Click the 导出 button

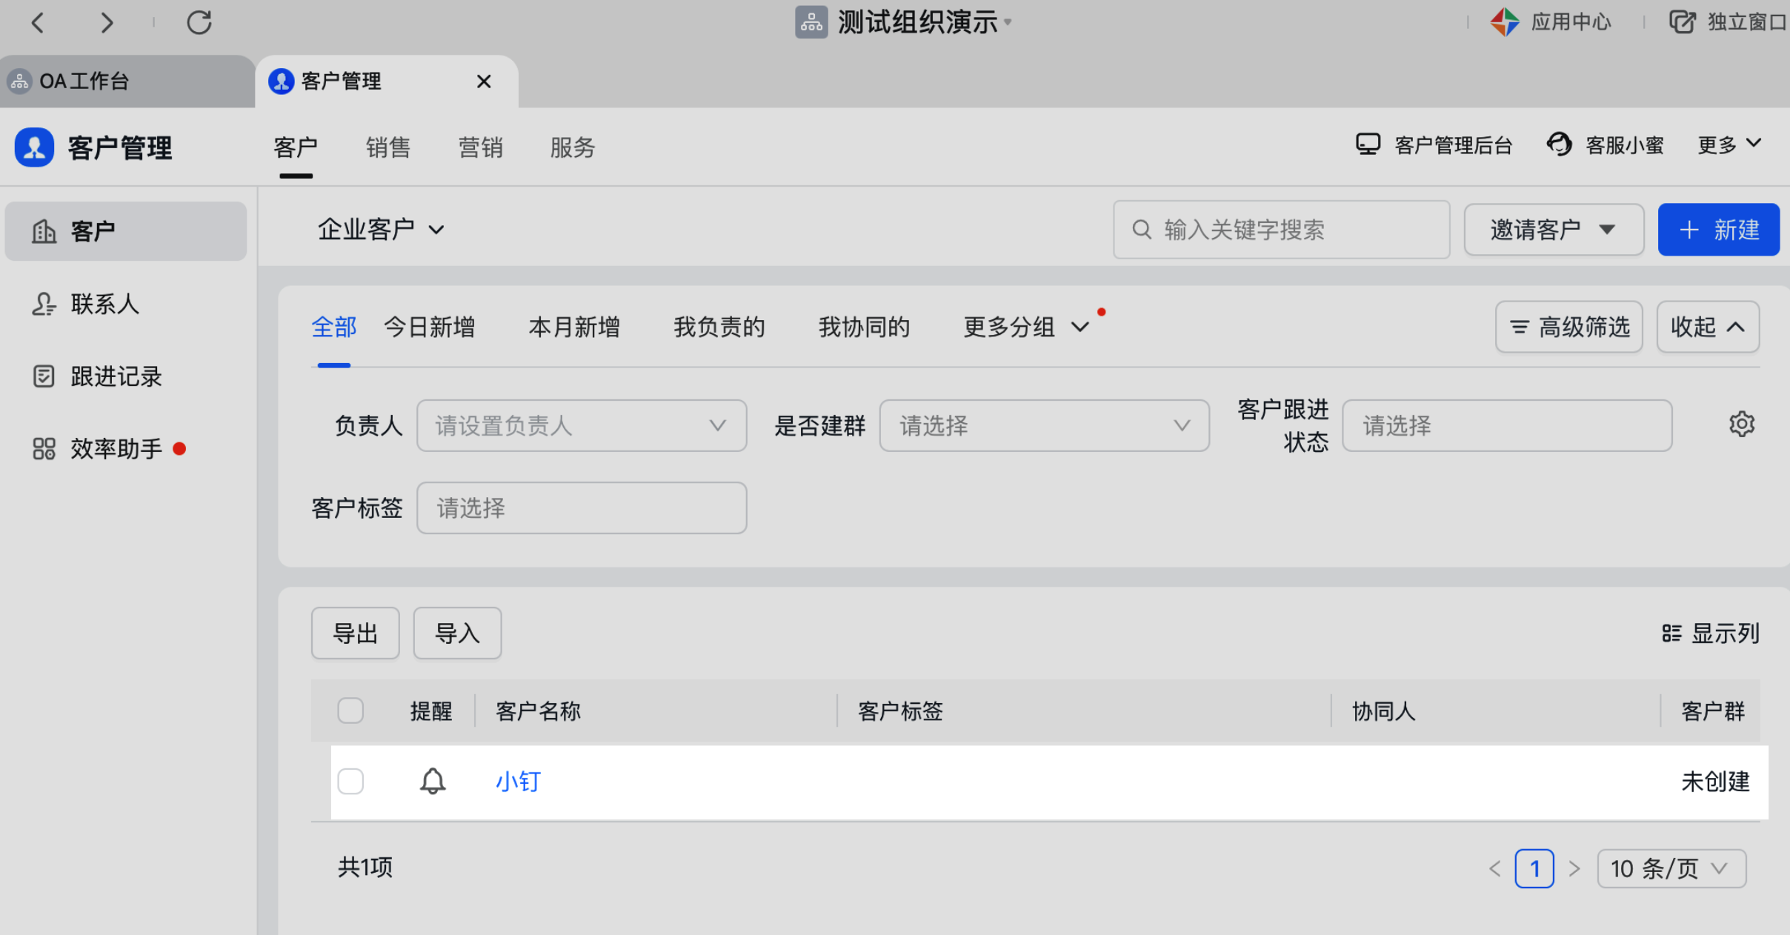(x=356, y=633)
